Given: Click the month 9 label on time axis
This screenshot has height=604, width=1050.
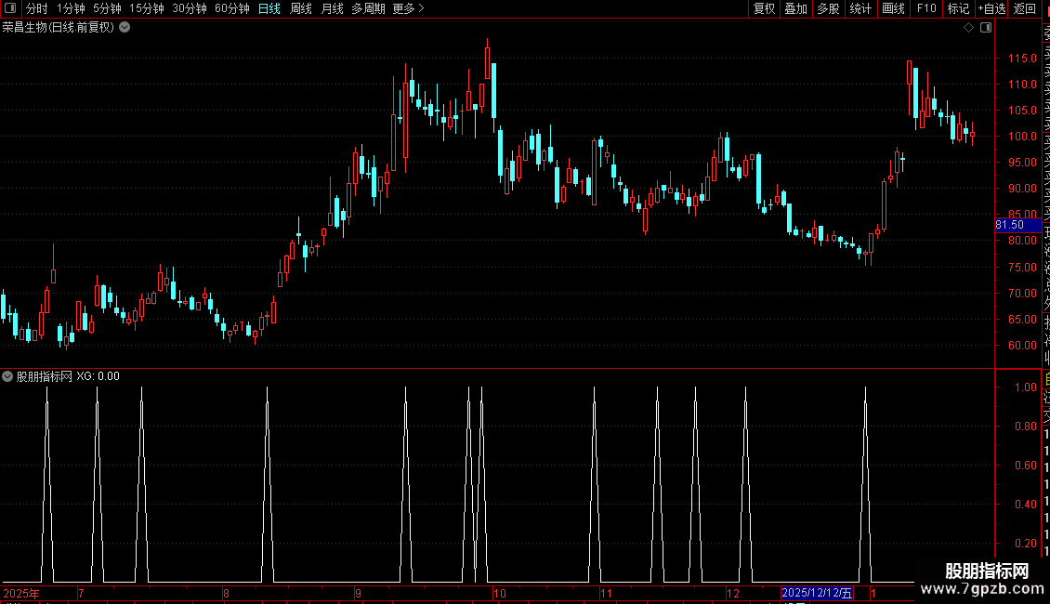Looking at the screenshot, I should [359, 593].
